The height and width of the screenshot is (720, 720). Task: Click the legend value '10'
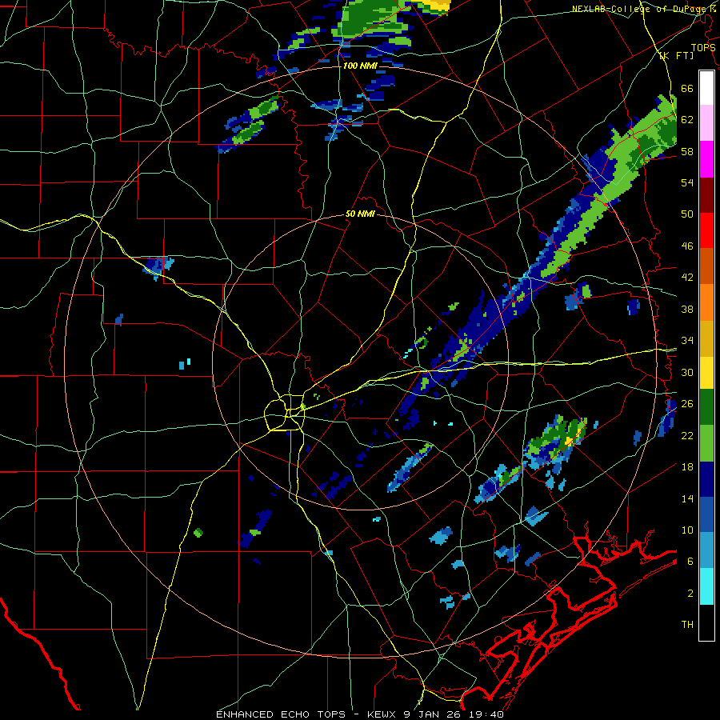click(687, 530)
